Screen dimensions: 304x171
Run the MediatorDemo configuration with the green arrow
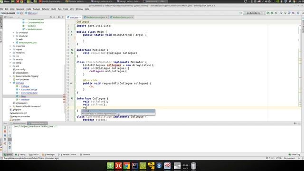tap(268, 13)
